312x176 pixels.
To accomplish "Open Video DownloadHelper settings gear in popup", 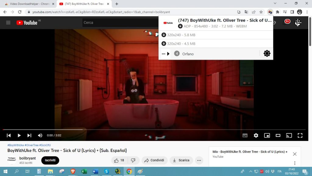I will coord(267,53).
